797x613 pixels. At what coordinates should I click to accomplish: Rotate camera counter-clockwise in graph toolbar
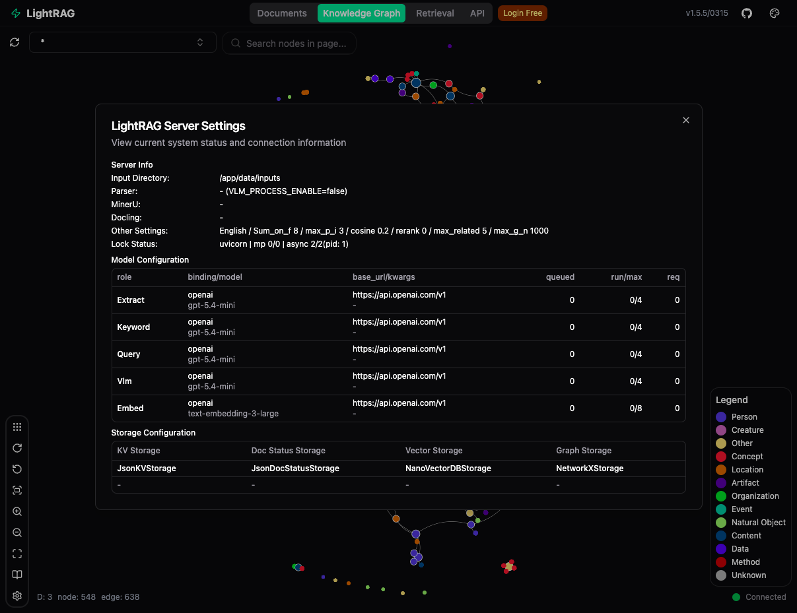pyautogui.click(x=17, y=469)
